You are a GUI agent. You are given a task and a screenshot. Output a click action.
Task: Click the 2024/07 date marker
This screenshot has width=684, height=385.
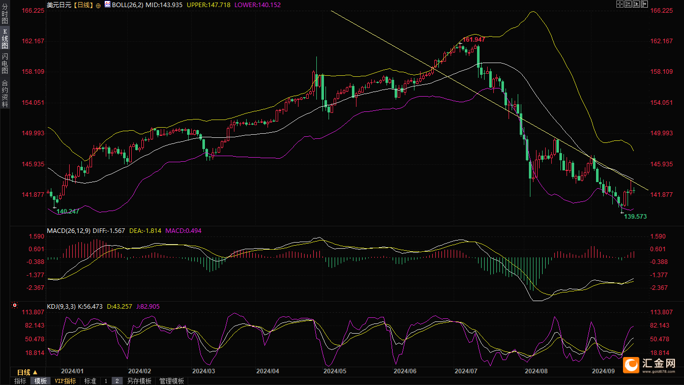pyautogui.click(x=467, y=371)
